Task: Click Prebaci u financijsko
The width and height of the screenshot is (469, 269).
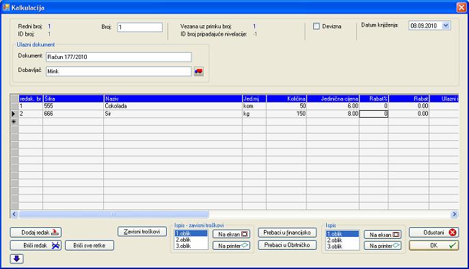Action: click(287, 233)
